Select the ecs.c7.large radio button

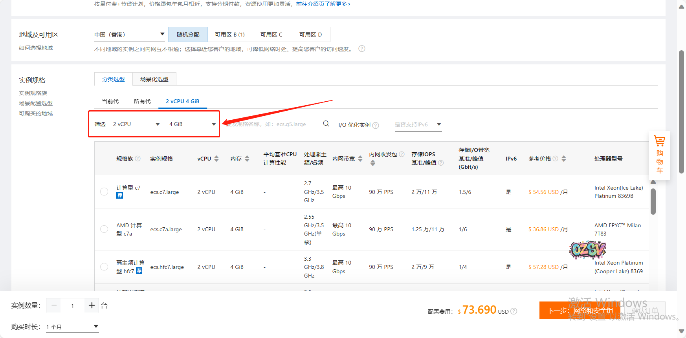(x=104, y=192)
